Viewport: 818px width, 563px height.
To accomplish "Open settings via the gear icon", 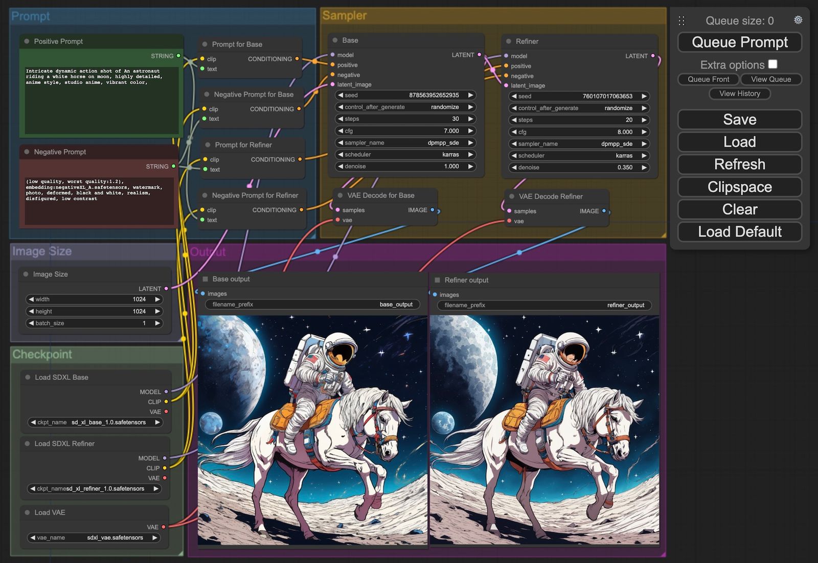I will tap(798, 20).
